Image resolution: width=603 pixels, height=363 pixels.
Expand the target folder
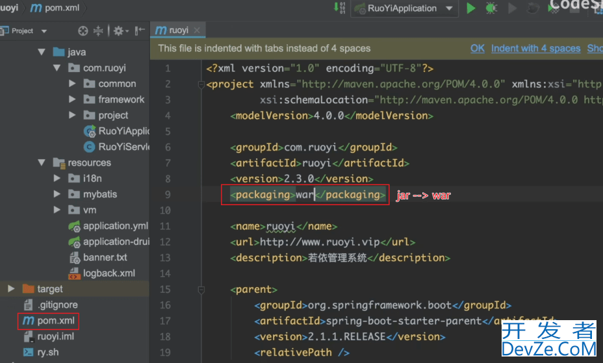coord(11,288)
